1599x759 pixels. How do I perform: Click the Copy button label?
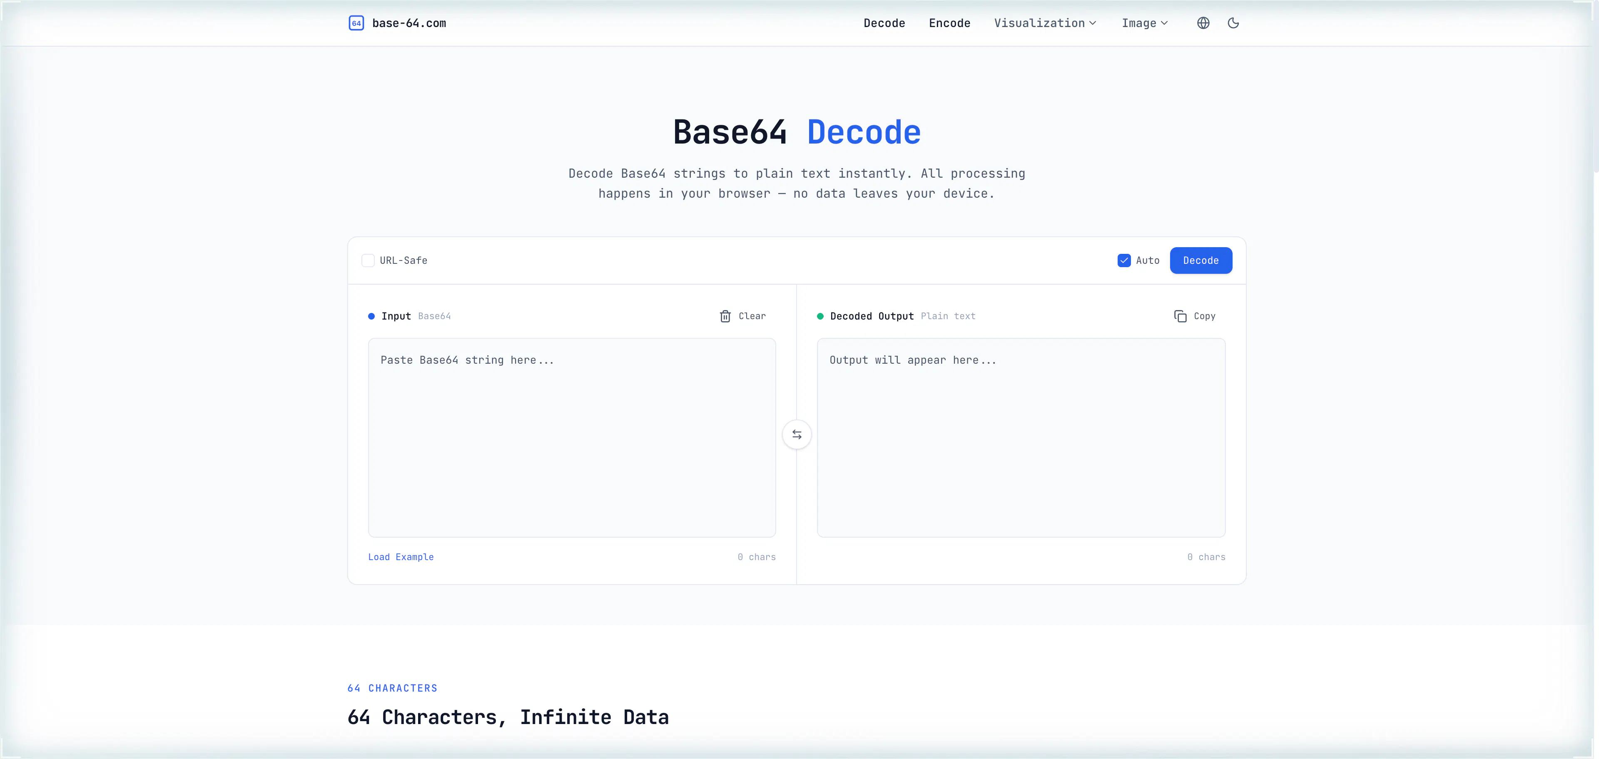1205,316
